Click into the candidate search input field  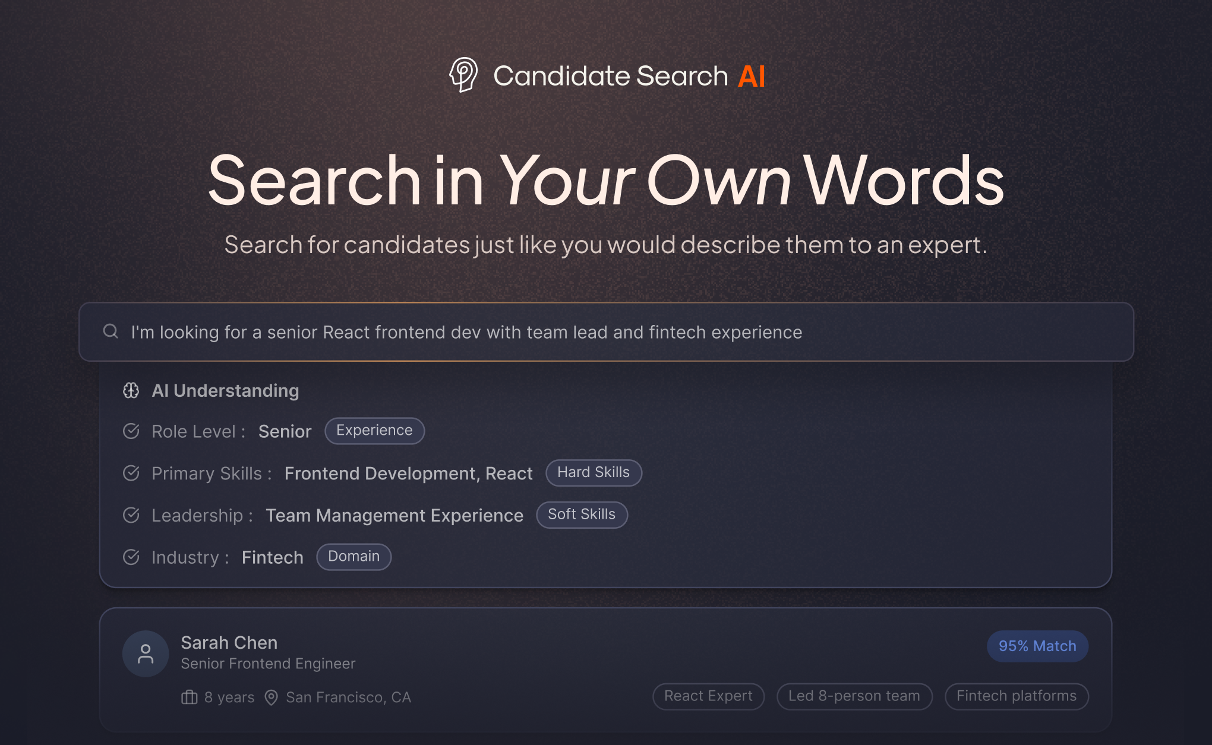(594, 332)
